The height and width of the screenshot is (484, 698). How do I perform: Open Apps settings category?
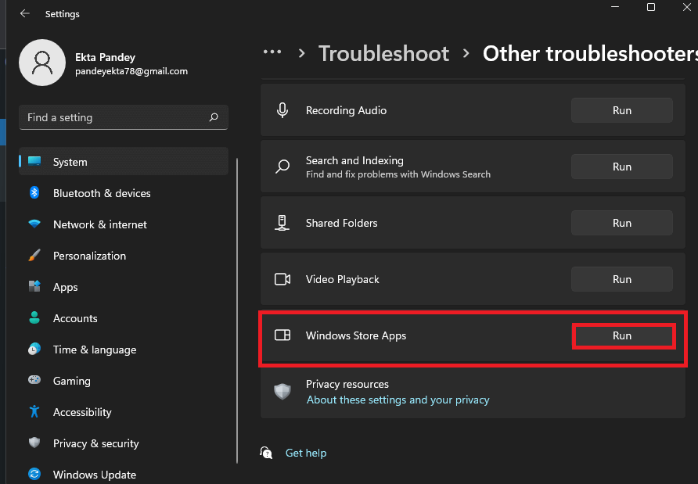(x=66, y=287)
